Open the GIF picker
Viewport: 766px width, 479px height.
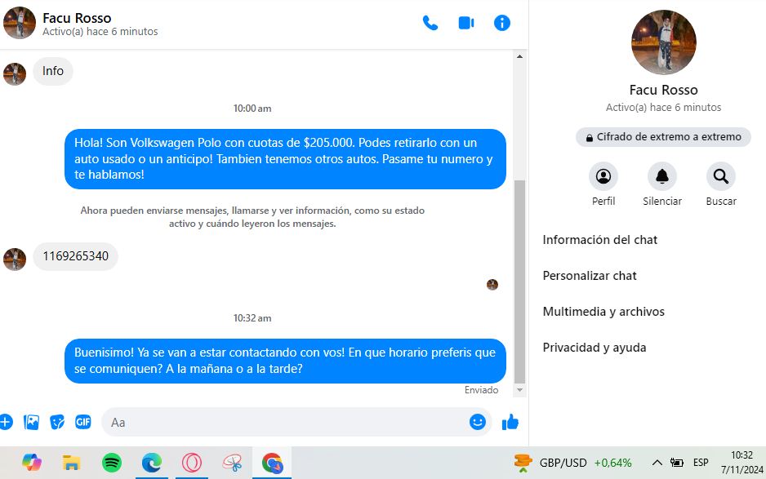pos(83,422)
